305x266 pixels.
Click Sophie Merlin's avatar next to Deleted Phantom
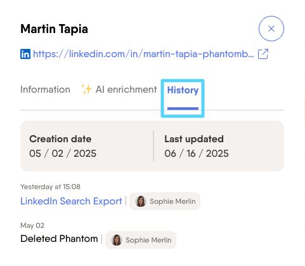pyautogui.click(x=117, y=240)
